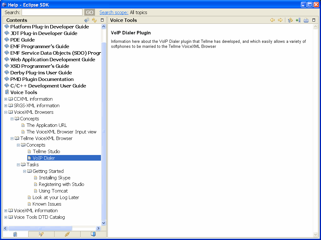This screenshot has height=240, width=321.
Task: Go forward with the right arrow icon
Action: pos(280,20)
